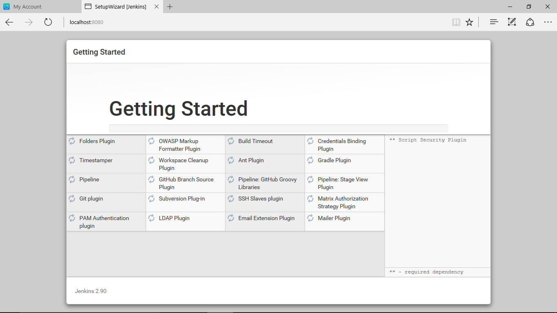Open a new browser tab
The width and height of the screenshot is (557, 313).
point(170,7)
